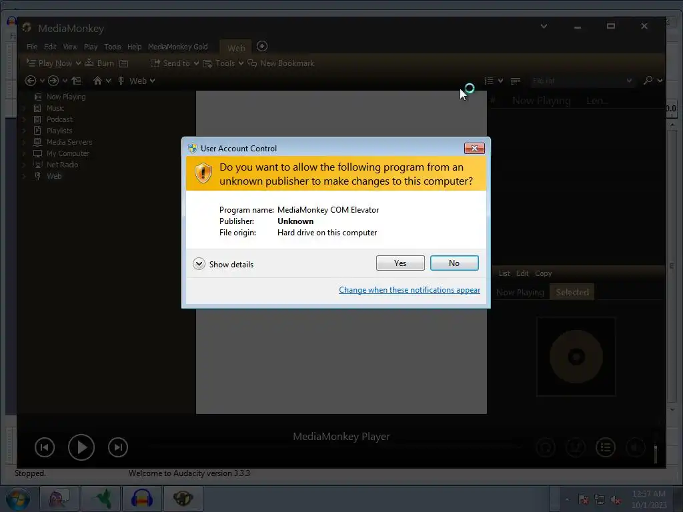
Task: Close the User Account Control dialog
Action: 474,149
